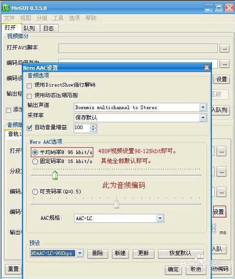Switch to the 打开 tab
The height and width of the screenshot is (279, 235).
pos(11,28)
